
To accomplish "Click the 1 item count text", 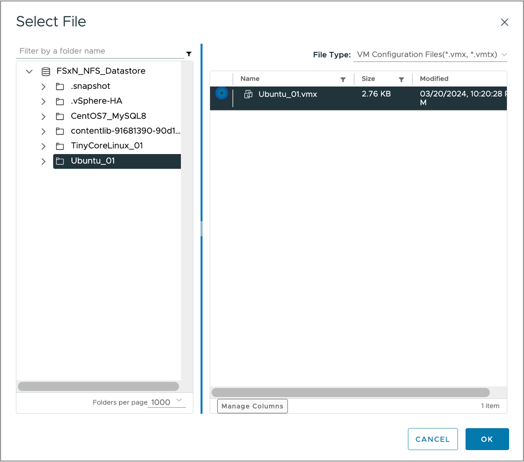I will coord(490,406).
